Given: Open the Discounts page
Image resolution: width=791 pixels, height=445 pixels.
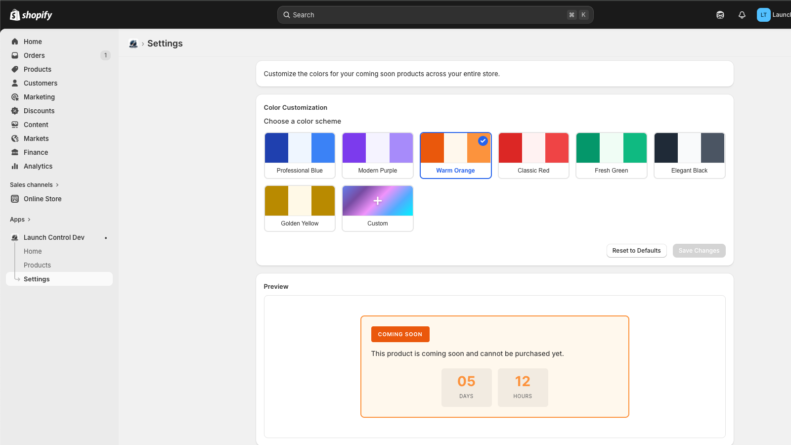Looking at the screenshot, I should click(x=39, y=111).
